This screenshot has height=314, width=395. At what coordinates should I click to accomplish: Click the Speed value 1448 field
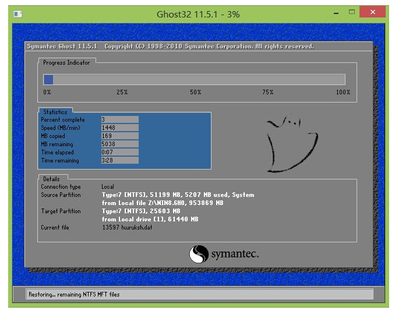[119, 128]
